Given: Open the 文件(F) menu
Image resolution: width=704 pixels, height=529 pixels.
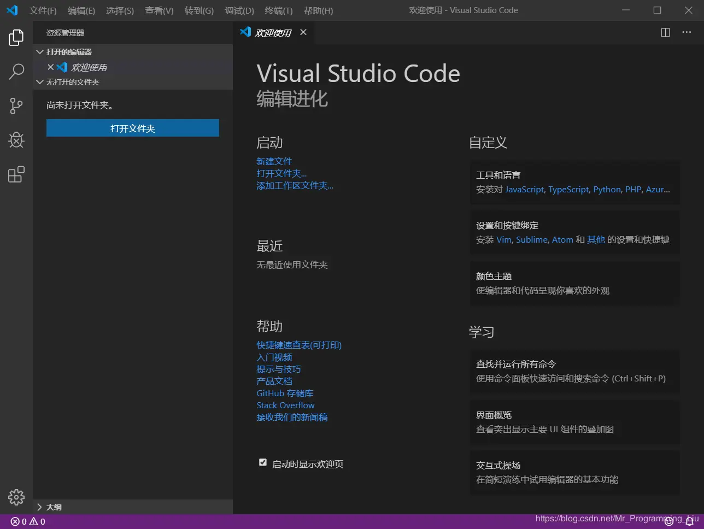Looking at the screenshot, I should 43,10.
